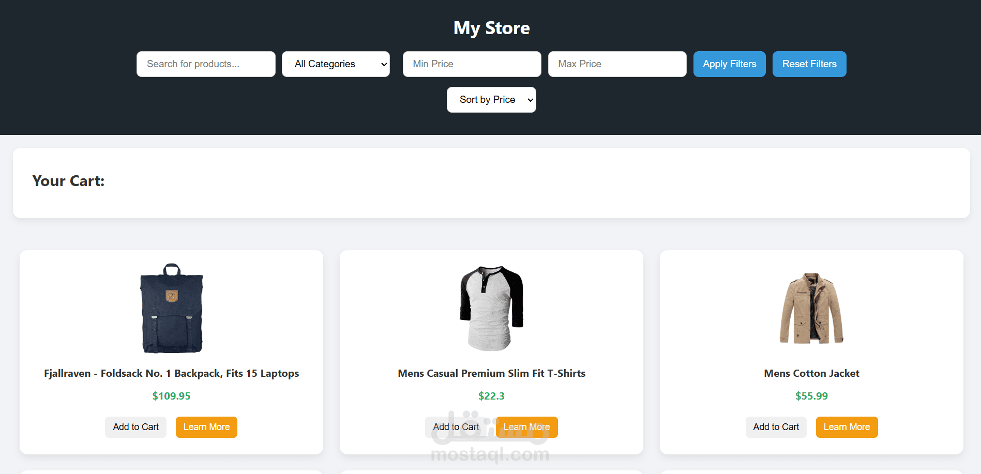The image size is (981, 474).
Task: Select the Mens Cotton Jacket title
Action: (x=811, y=373)
